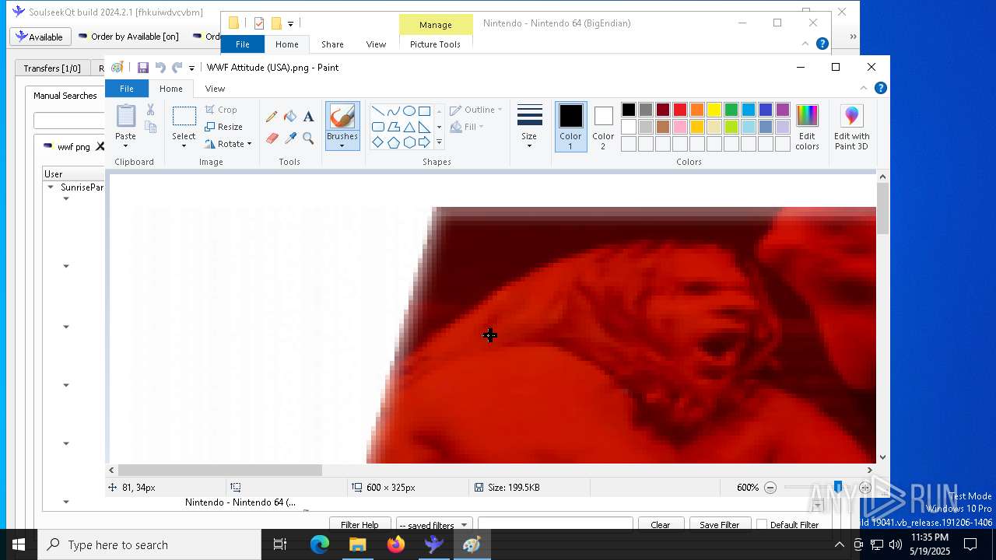Choose the Pentagon shape
The width and height of the screenshot is (996, 560).
tap(394, 142)
